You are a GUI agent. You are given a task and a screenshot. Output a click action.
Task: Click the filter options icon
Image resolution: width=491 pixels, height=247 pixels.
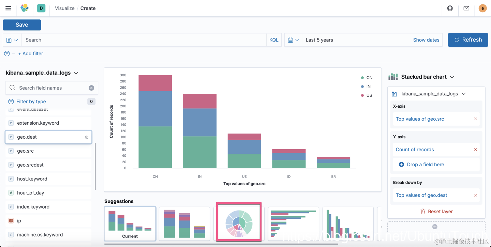coord(7,53)
